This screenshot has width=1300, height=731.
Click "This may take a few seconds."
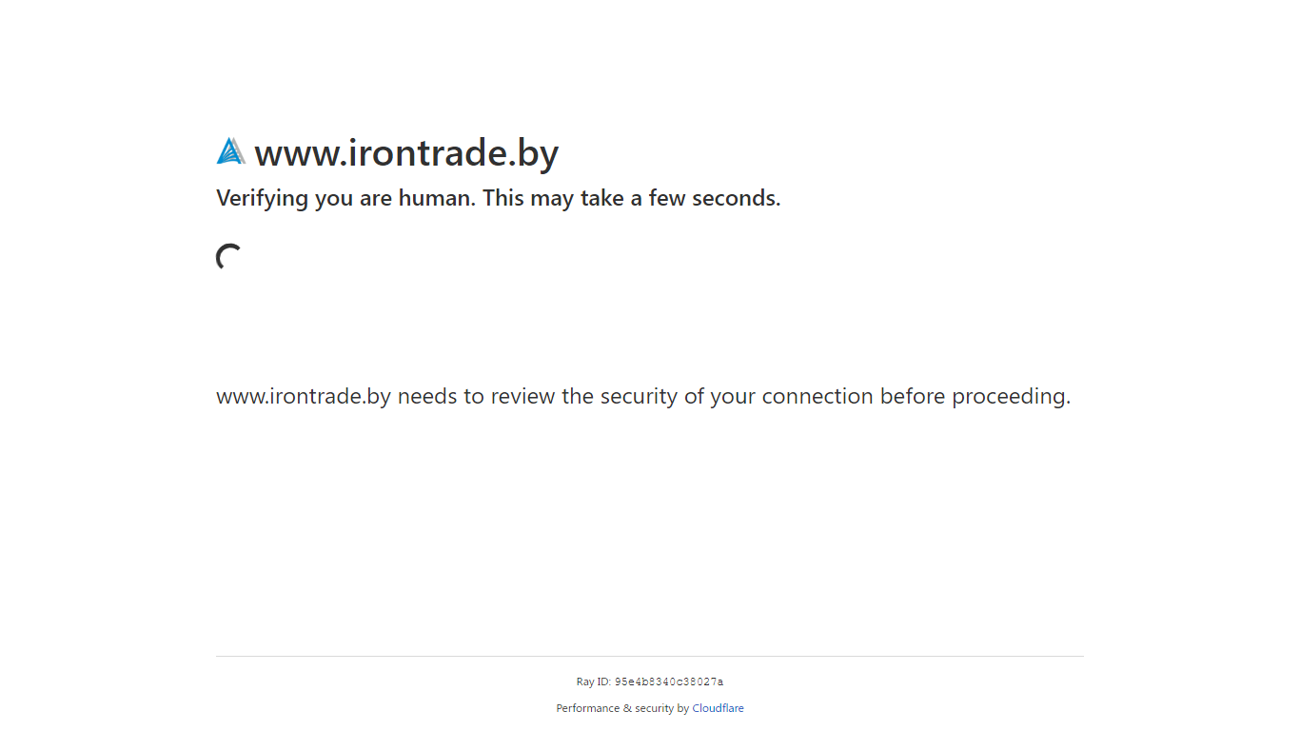click(x=632, y=198)
